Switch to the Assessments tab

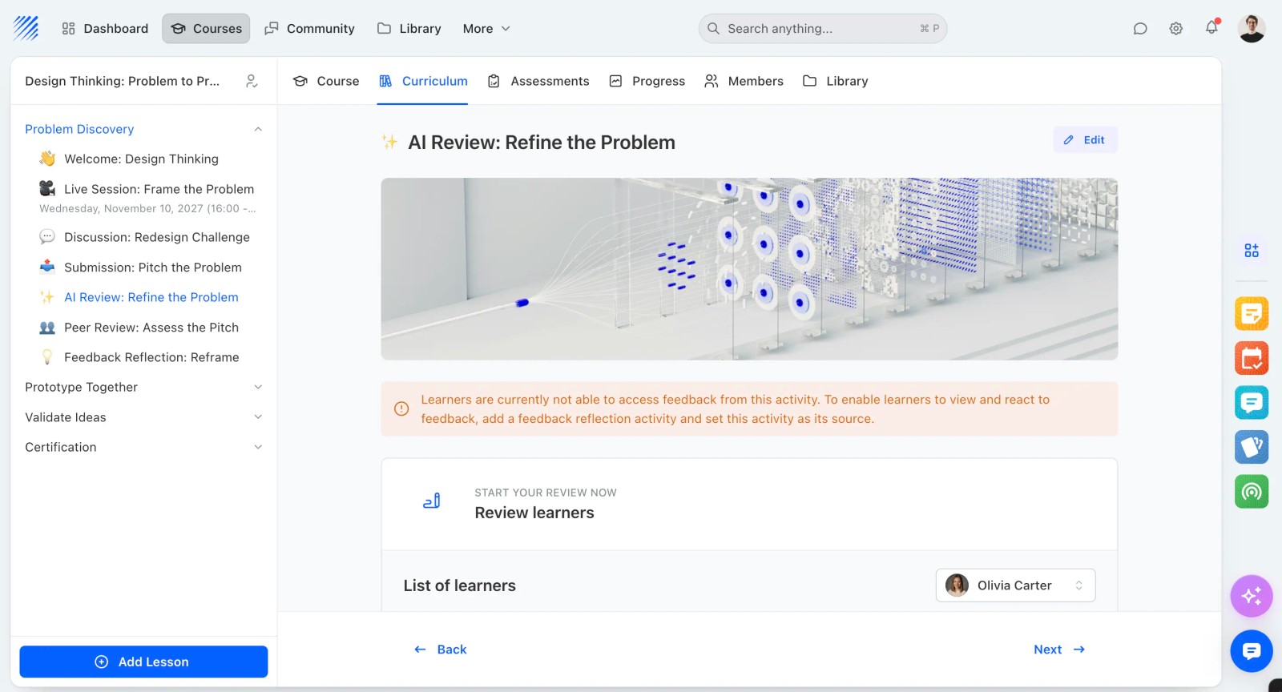[x=538, y=81]
